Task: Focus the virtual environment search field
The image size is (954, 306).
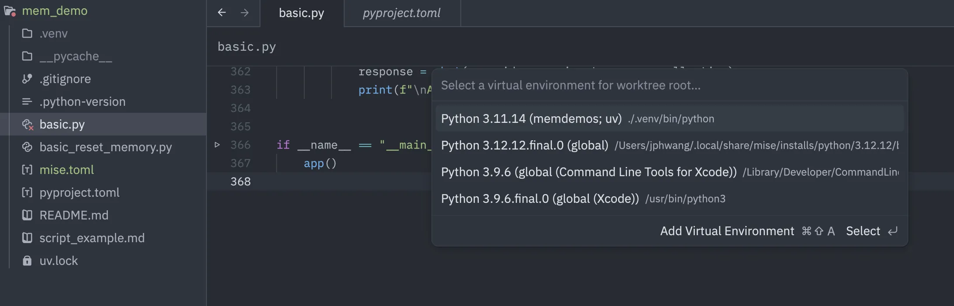Action: [x=669, y=85]
